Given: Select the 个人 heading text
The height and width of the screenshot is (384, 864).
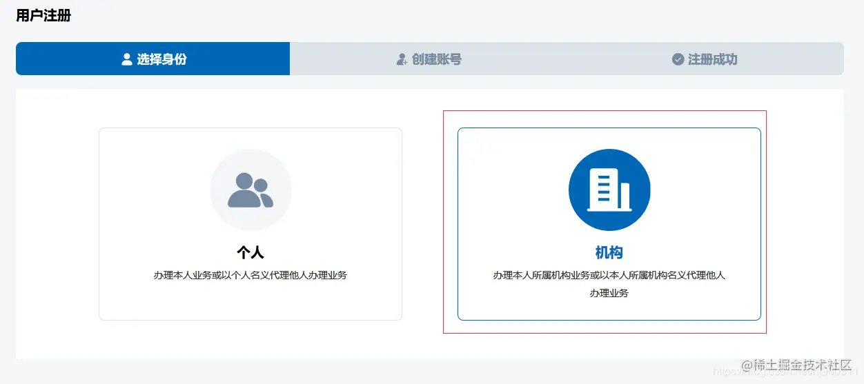Looking at the screenshot, I should point(251,252).
